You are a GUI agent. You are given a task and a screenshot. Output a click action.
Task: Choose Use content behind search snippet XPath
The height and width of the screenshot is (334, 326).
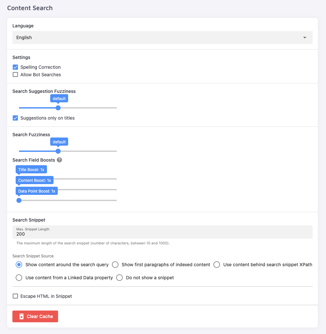[x=217, y=265]
